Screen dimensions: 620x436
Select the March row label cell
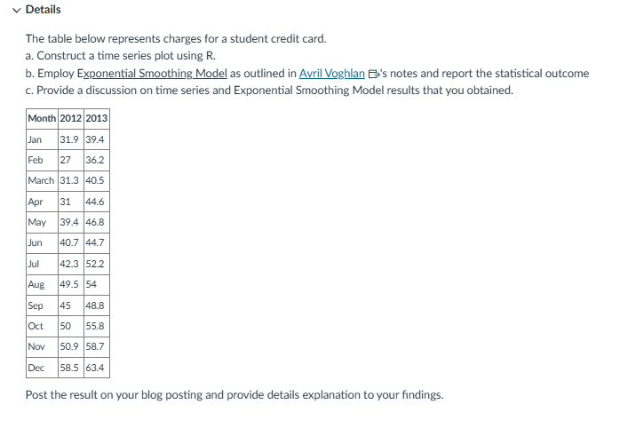click(x=41, y=180)
